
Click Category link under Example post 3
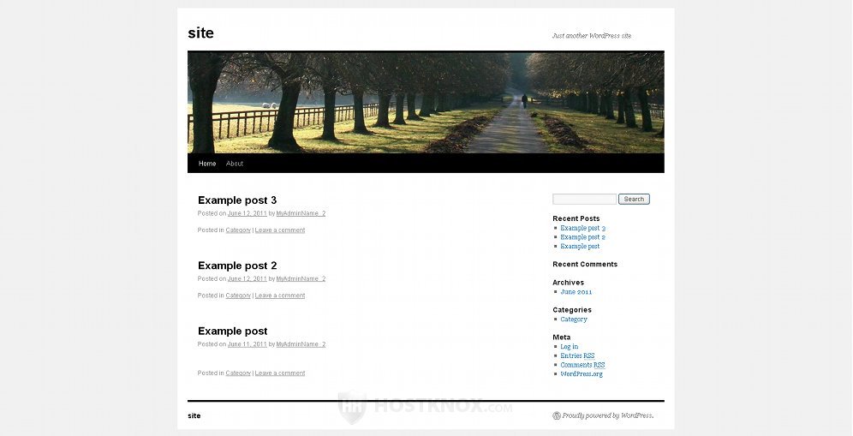click(238, 230)
